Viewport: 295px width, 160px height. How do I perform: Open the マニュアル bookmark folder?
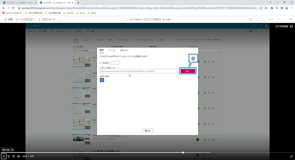tap(69, 13)
